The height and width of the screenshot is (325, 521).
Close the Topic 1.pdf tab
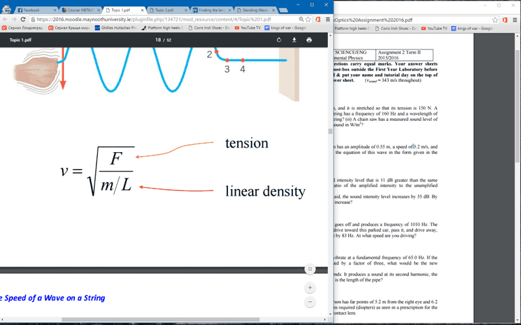[142, 10]
